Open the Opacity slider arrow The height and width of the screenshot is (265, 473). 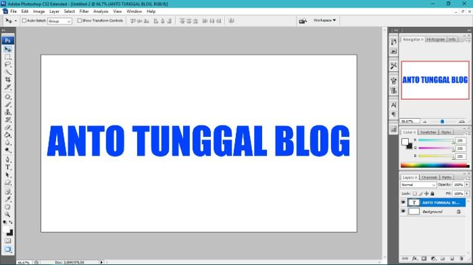click(468, 185)
